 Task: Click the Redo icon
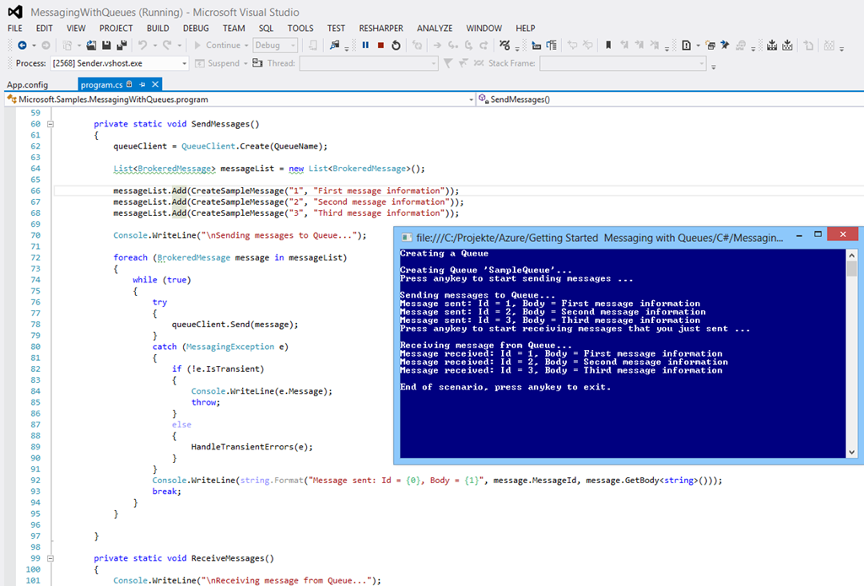[166, 45]
